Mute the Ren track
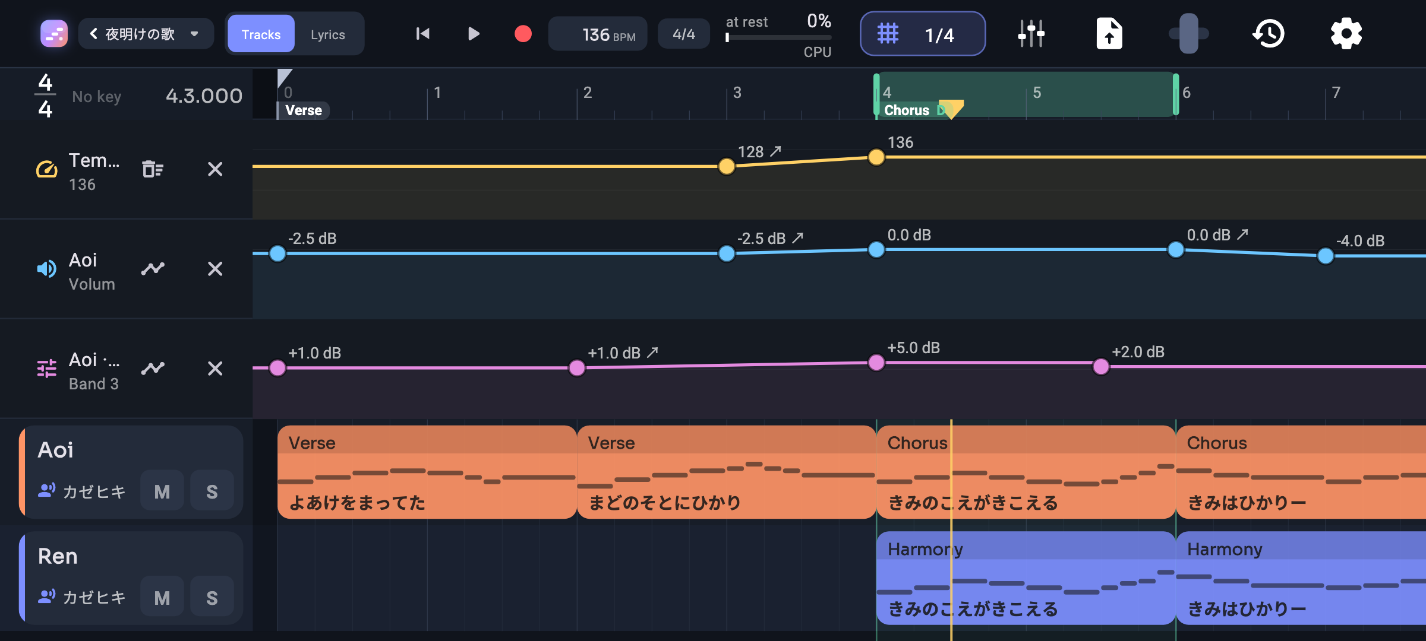Image resolution: width=1426 pixels, height=641 pixels. click(162, 598)
